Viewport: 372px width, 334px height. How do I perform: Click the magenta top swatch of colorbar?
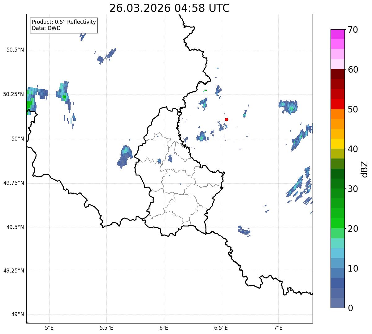click(x=337, y=34)
